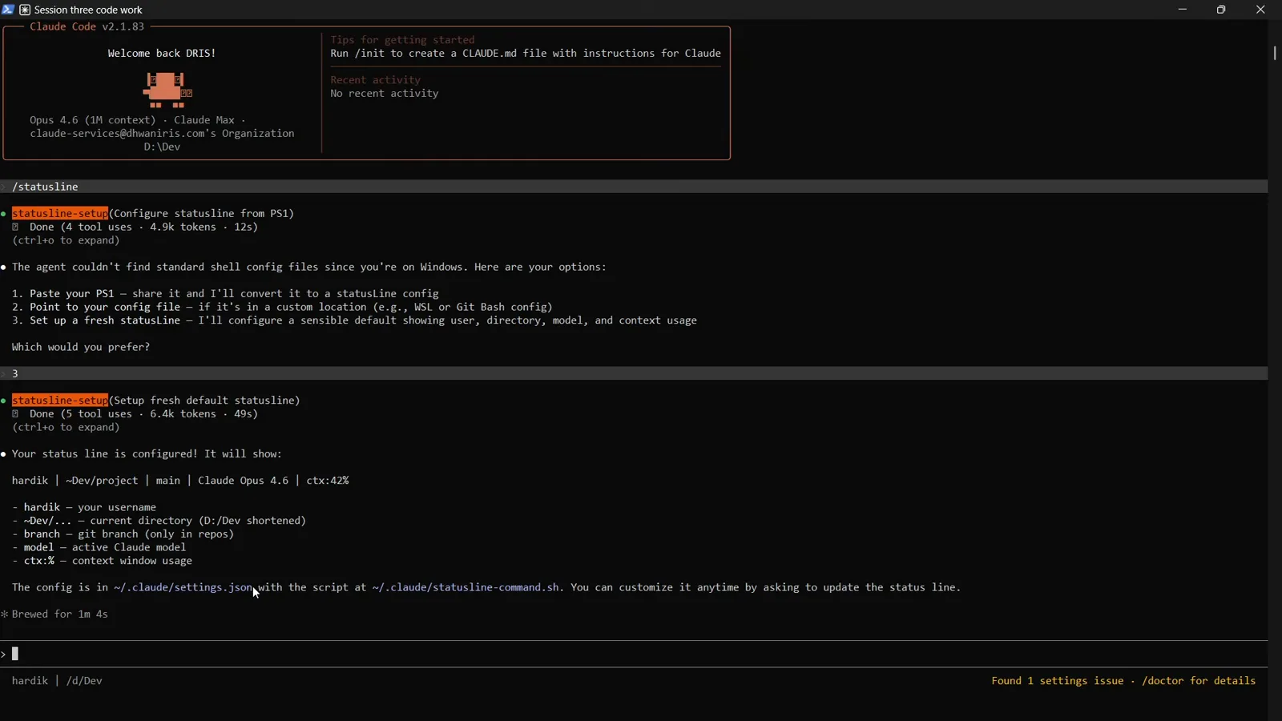Screen dimensions: 1282x721
Task: Minimize the terminal window
Action: 1183,10
